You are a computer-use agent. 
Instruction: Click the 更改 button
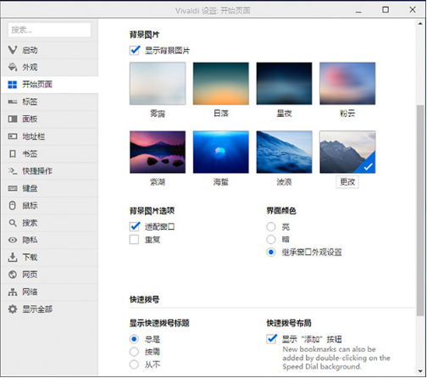click(347, 182)
